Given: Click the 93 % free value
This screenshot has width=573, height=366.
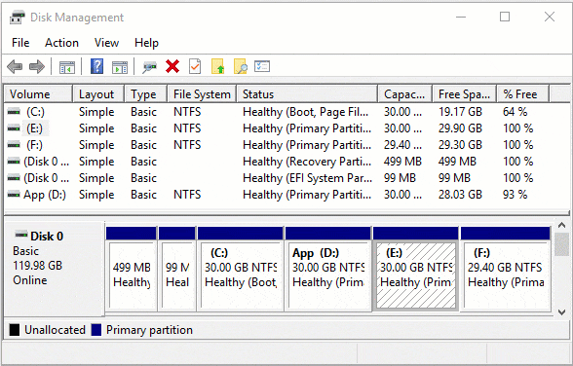Looking at the screenshot, I should coord(515,195).
